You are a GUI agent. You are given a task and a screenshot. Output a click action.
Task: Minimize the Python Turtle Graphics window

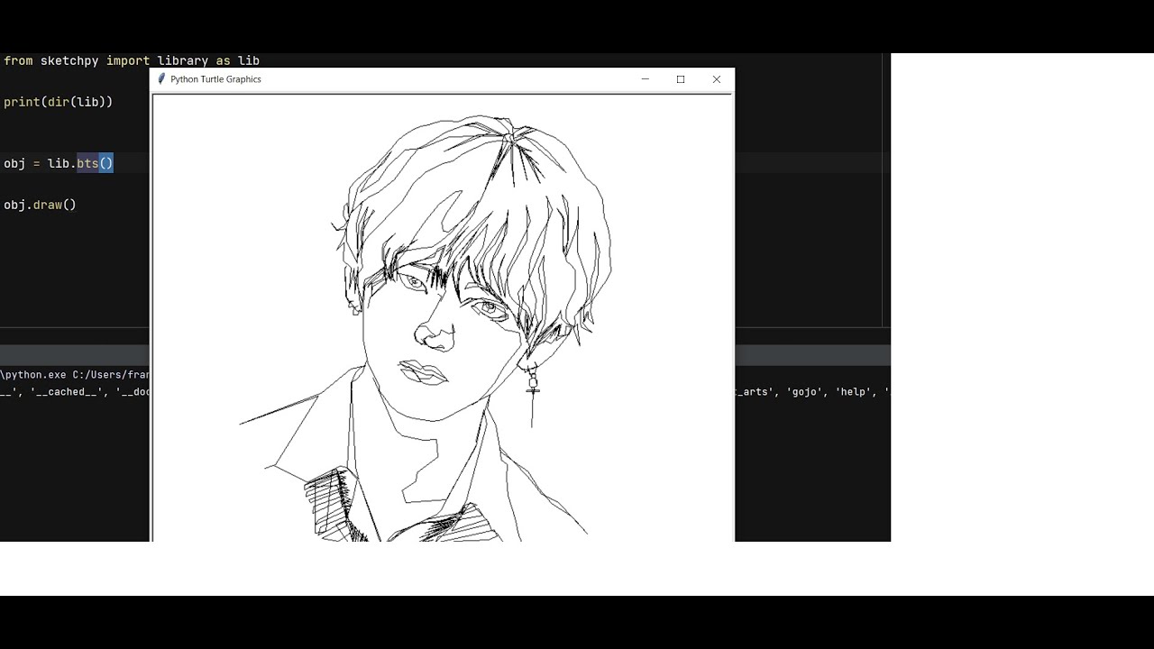pyautogui.click(x=645, y=79)
